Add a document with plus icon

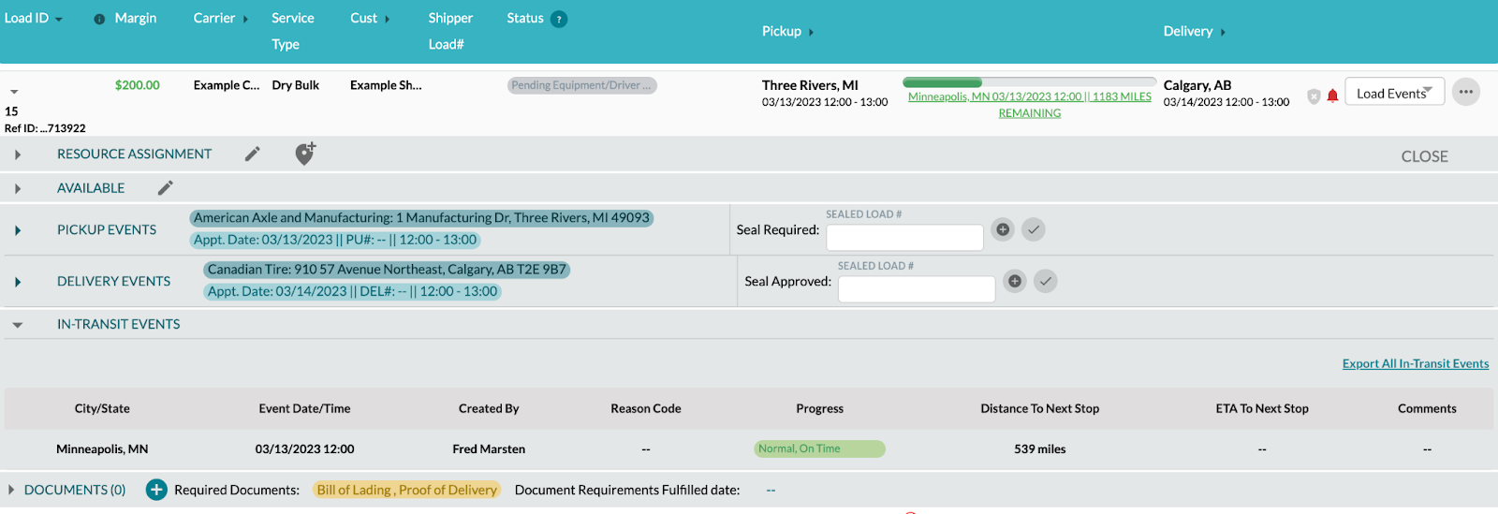click(156, 490)
